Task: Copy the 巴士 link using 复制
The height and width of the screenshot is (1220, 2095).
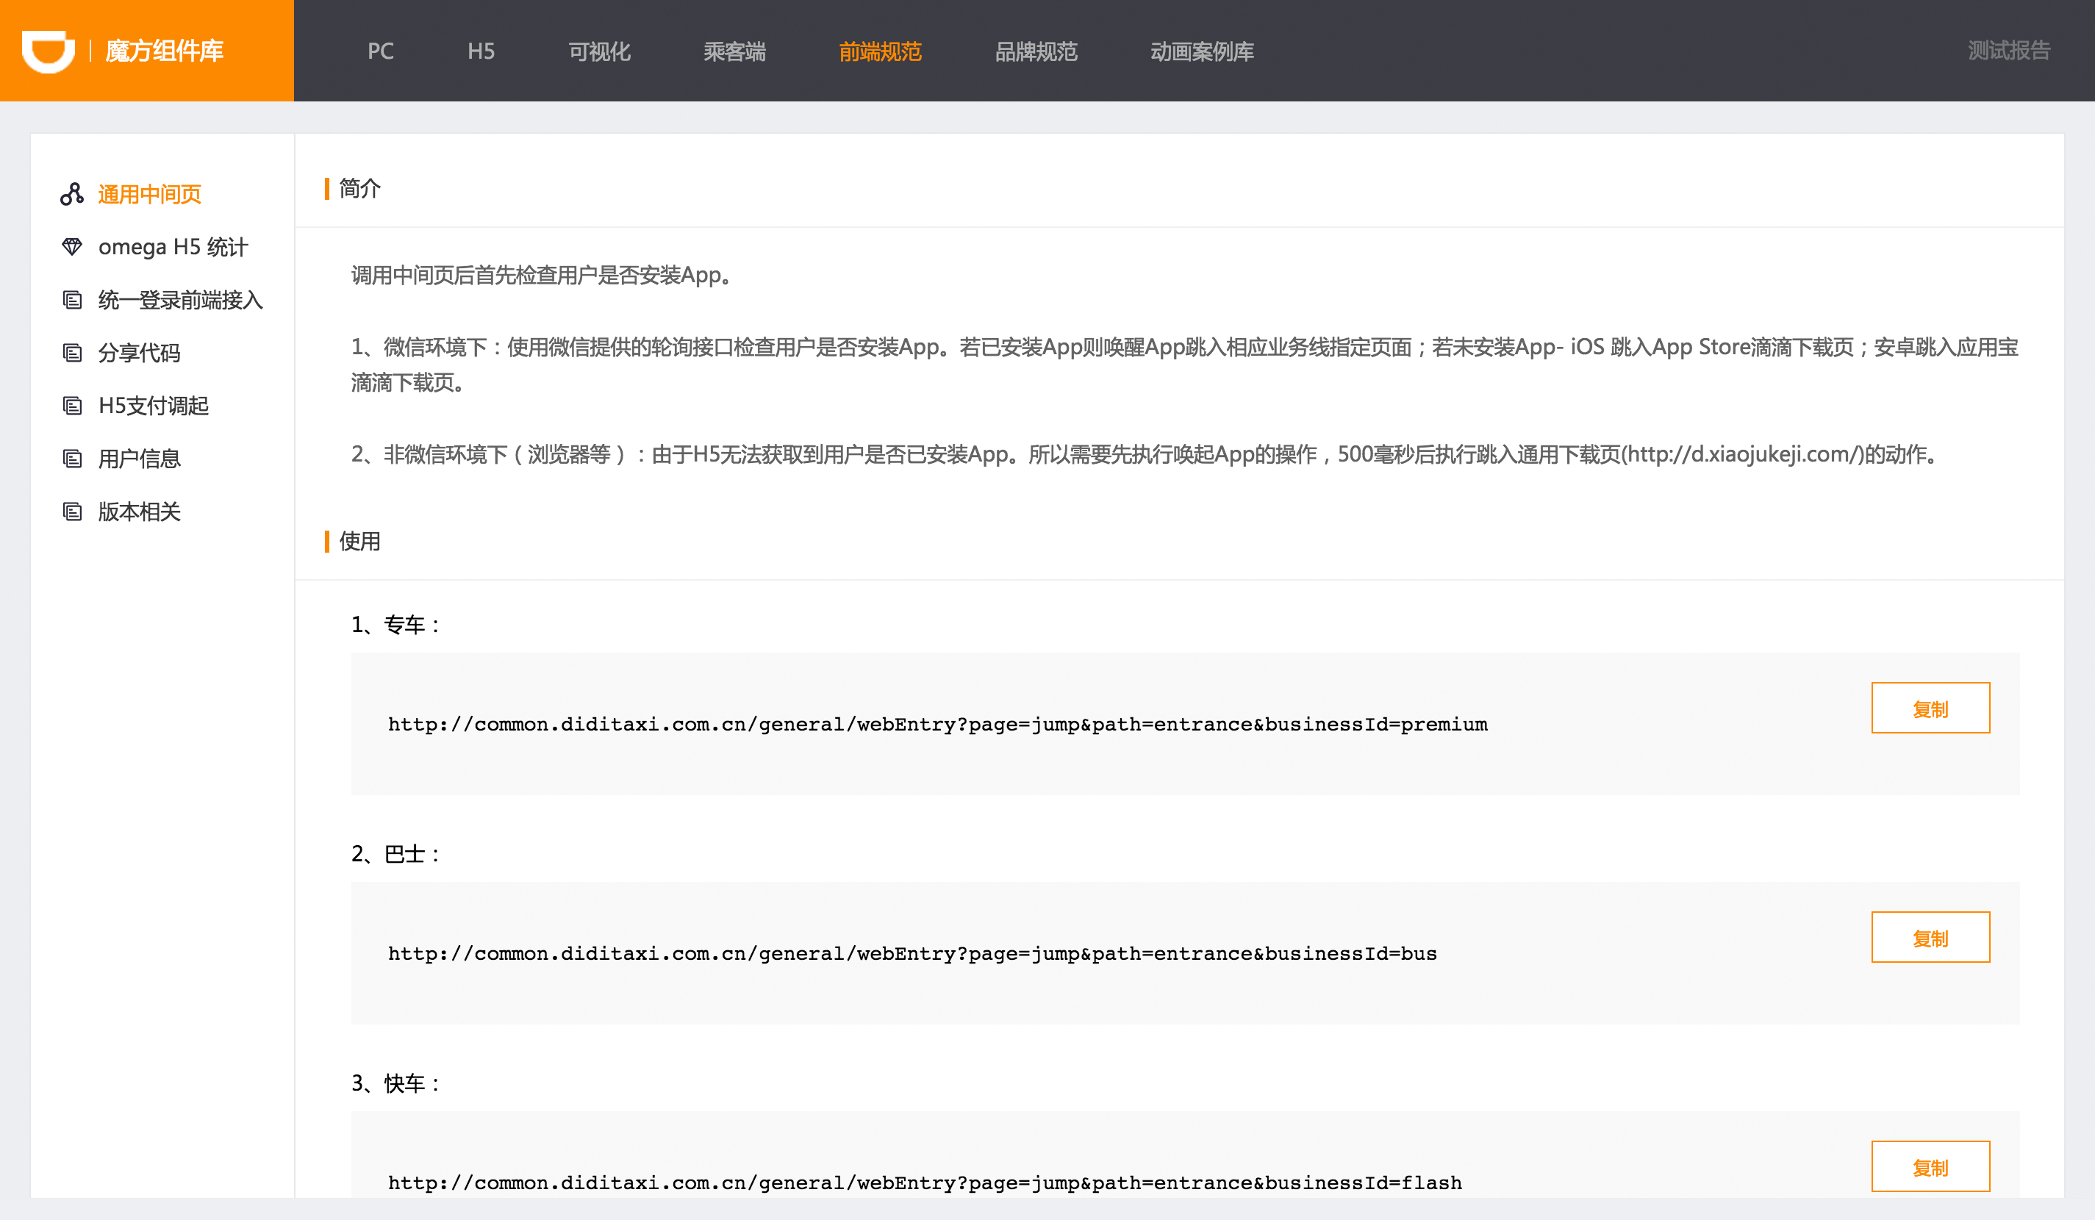Action: pyautogui.click(x=1930, y=936)
